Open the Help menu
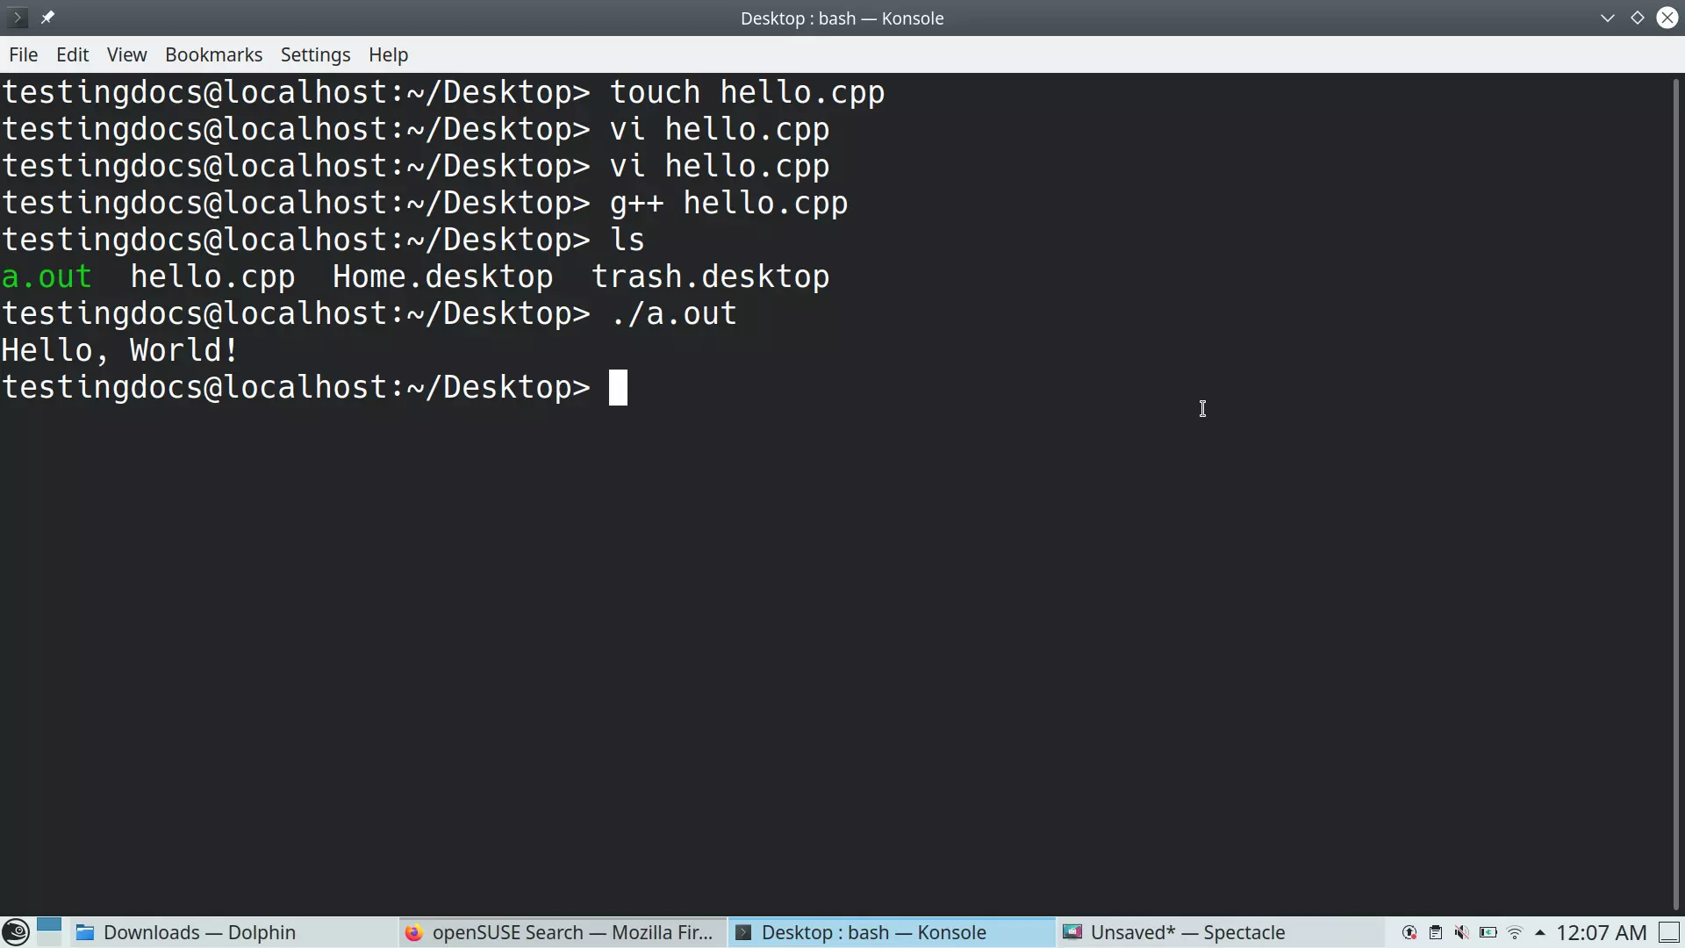1685x948 pixels. [388, 54]
